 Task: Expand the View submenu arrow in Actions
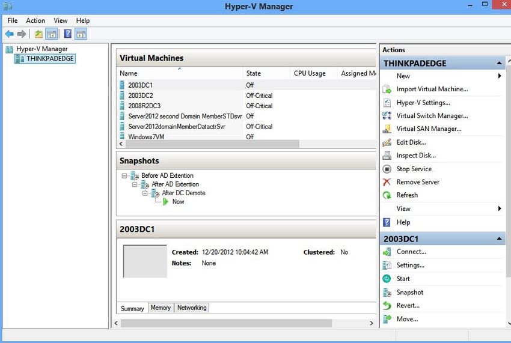click(x=500, y=208)
